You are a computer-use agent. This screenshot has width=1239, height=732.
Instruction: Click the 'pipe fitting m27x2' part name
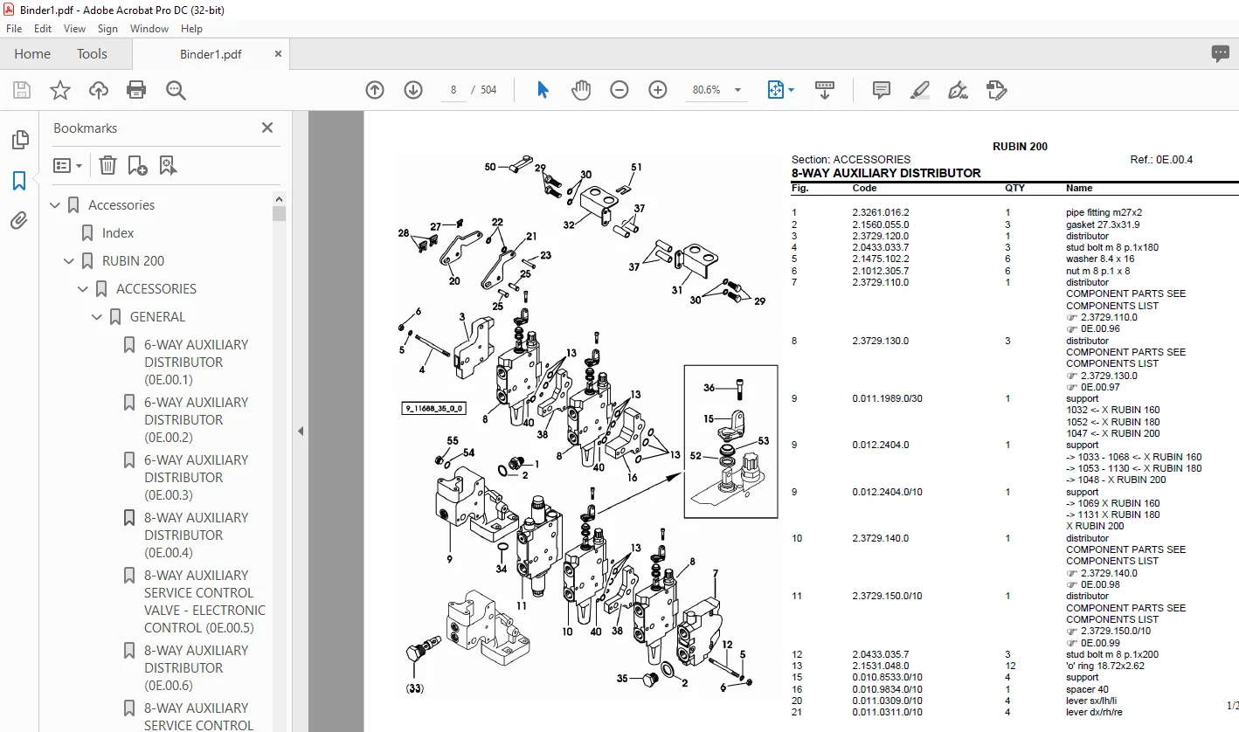click(x=1104, y=212)
